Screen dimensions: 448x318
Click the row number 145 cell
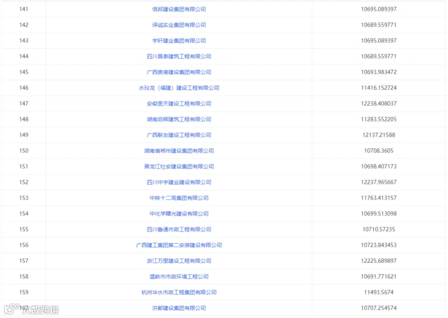24,72
